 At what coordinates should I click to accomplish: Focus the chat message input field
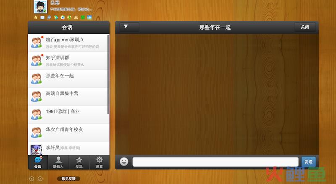coord(215,162)
